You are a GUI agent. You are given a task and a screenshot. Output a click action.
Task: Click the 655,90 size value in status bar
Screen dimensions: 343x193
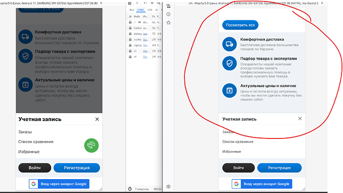(x=158, y=189)
